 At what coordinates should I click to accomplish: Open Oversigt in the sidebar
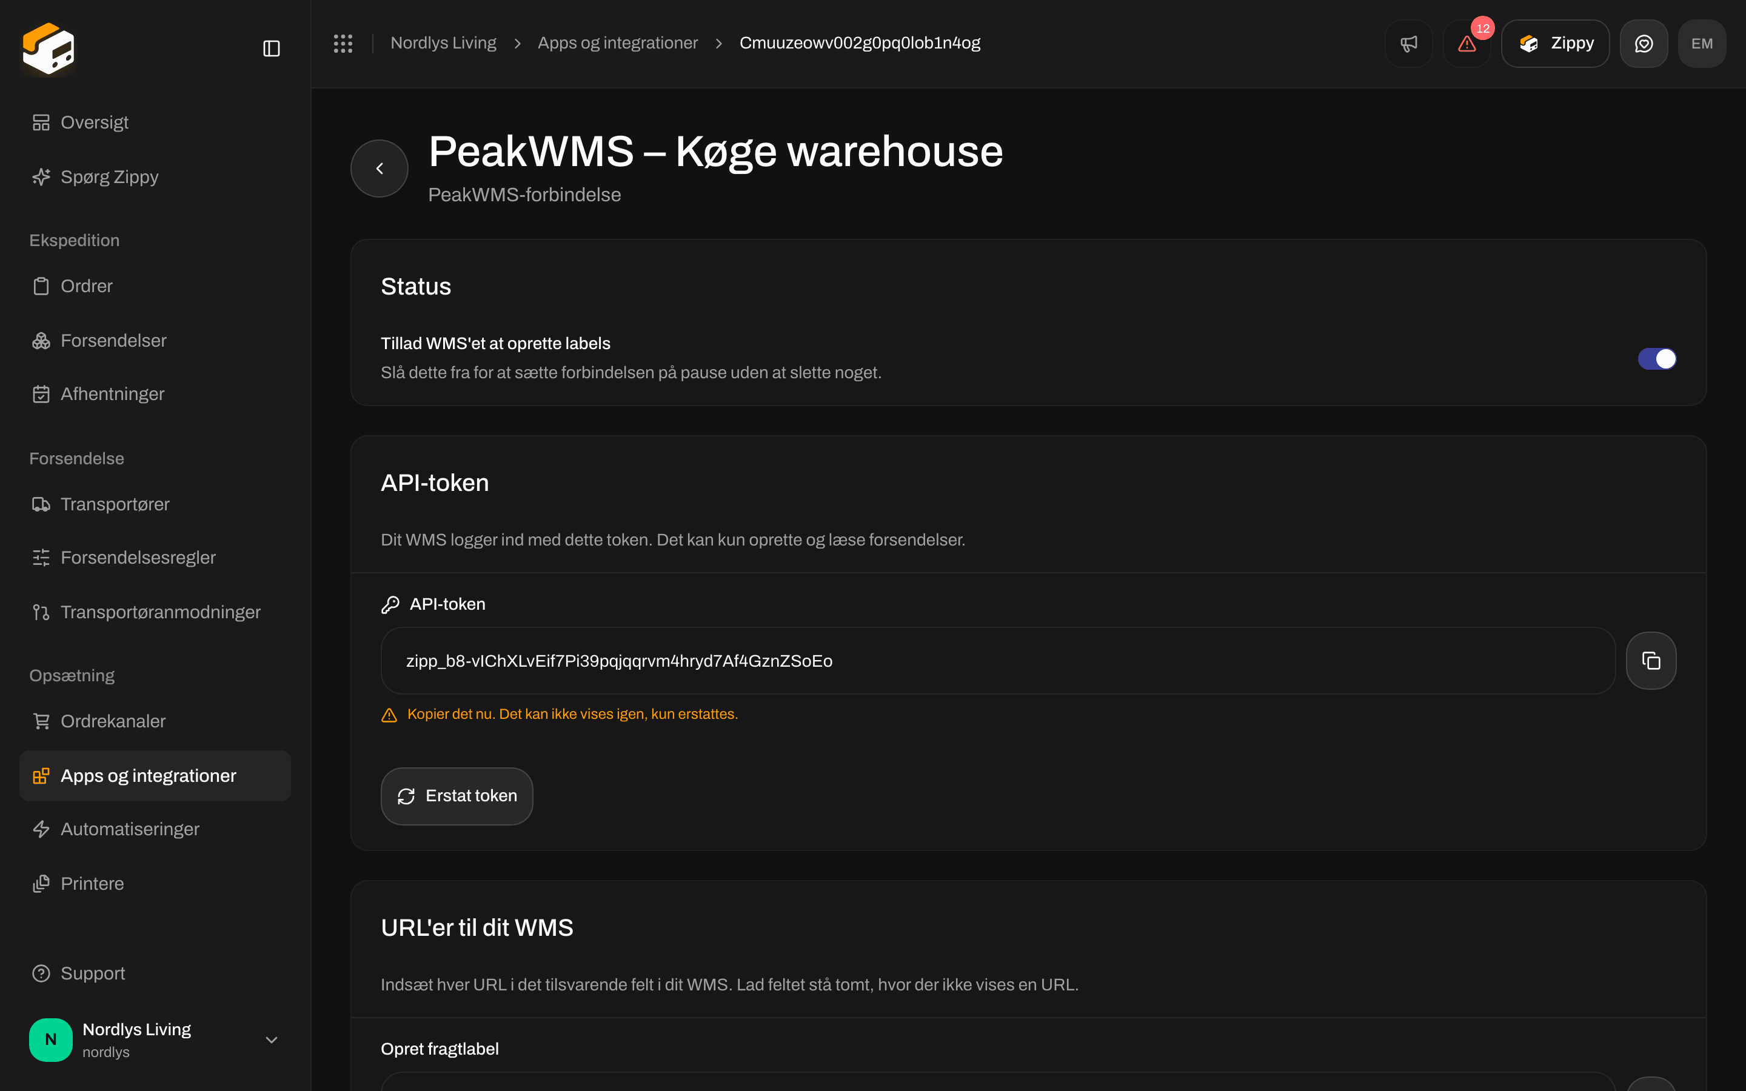point(155,122)
